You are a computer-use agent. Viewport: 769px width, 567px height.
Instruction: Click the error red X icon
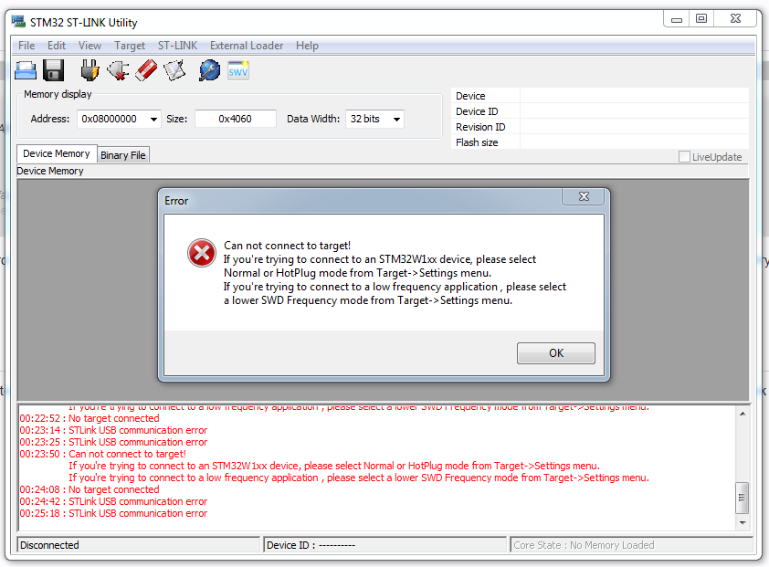coord(202,253)
